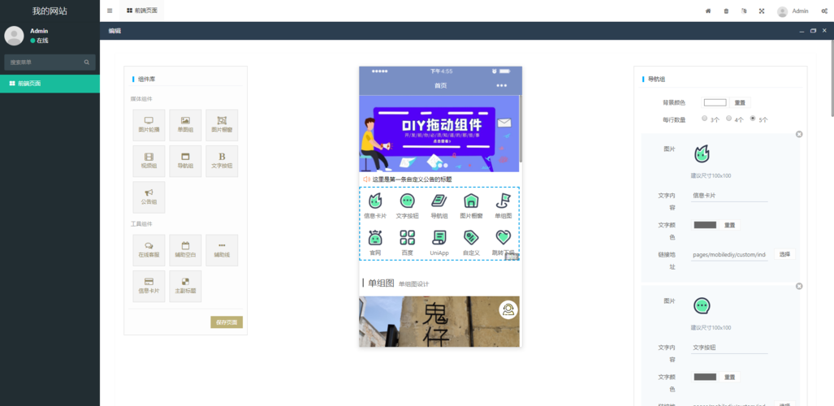Viewport: 834px width, 406px height.
Task: Tap the 导航组 icon in phone preview
Action: [x=439, y=201]
